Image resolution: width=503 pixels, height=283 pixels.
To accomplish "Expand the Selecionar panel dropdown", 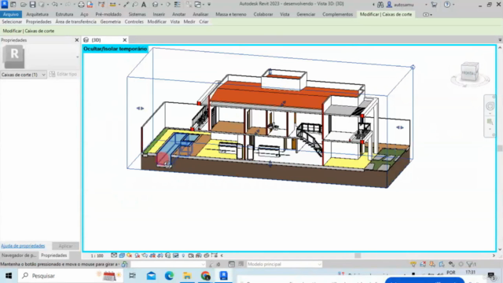I will pos(12,22).
